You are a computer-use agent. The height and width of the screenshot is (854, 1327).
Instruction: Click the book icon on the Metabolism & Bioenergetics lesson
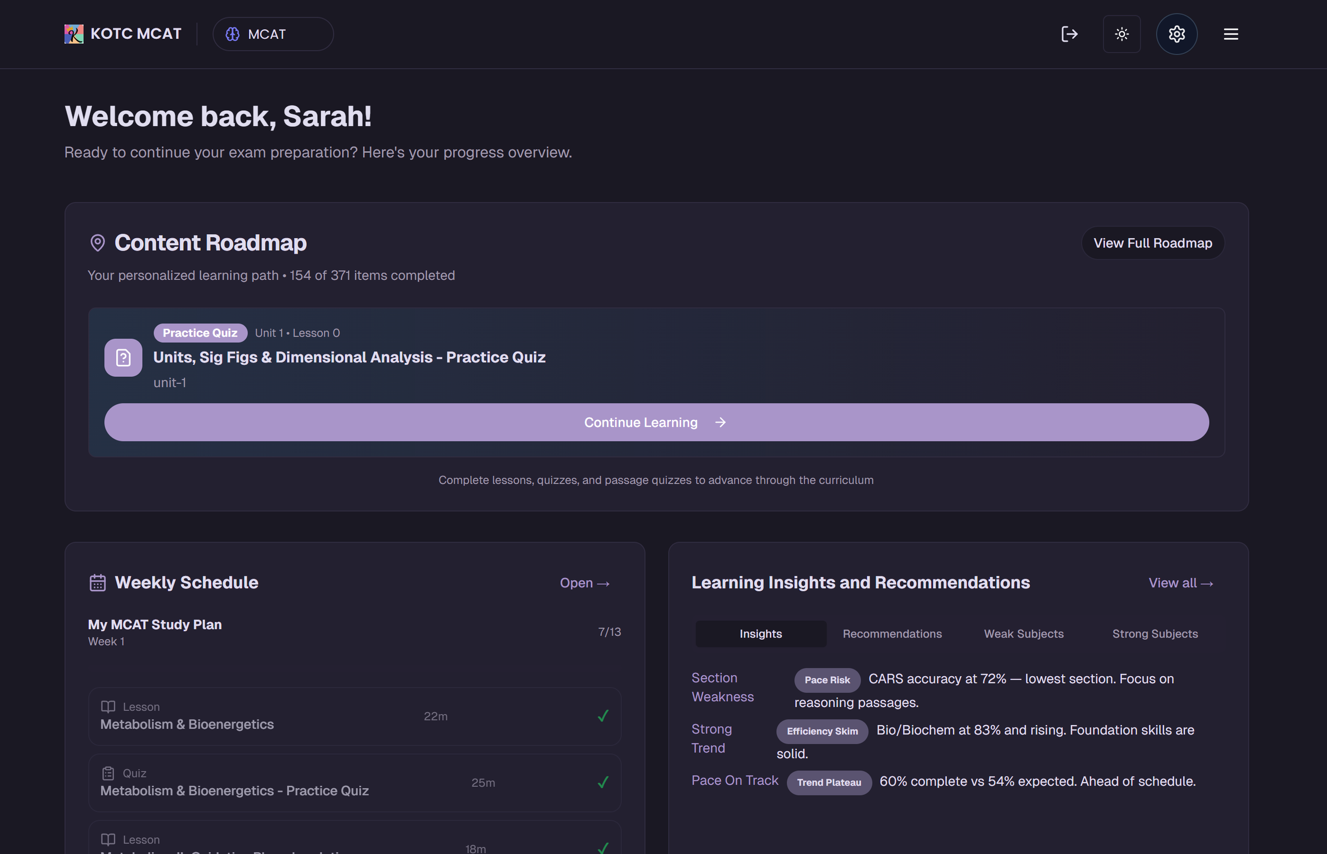tap(107, 706)
